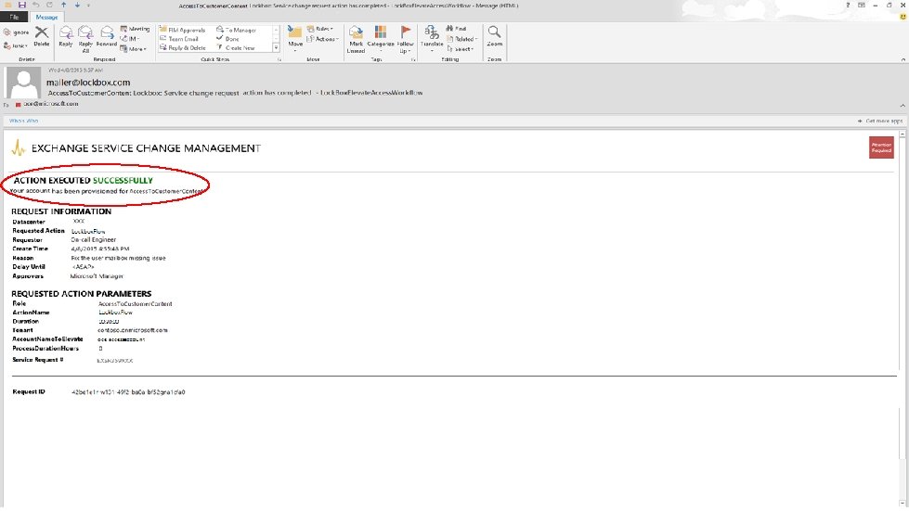Open the Follow Up flag menu
The width and height of the screenshot is (909, 511).
coord(405,39)
